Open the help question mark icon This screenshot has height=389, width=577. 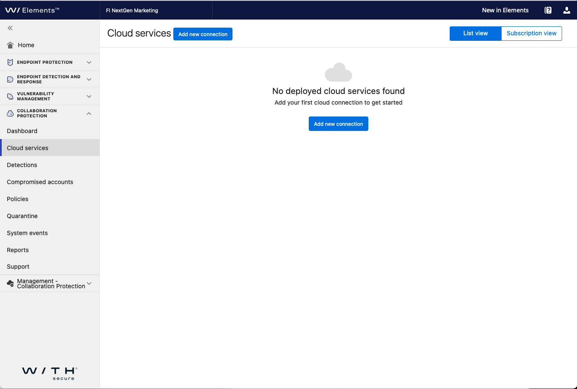548,10
